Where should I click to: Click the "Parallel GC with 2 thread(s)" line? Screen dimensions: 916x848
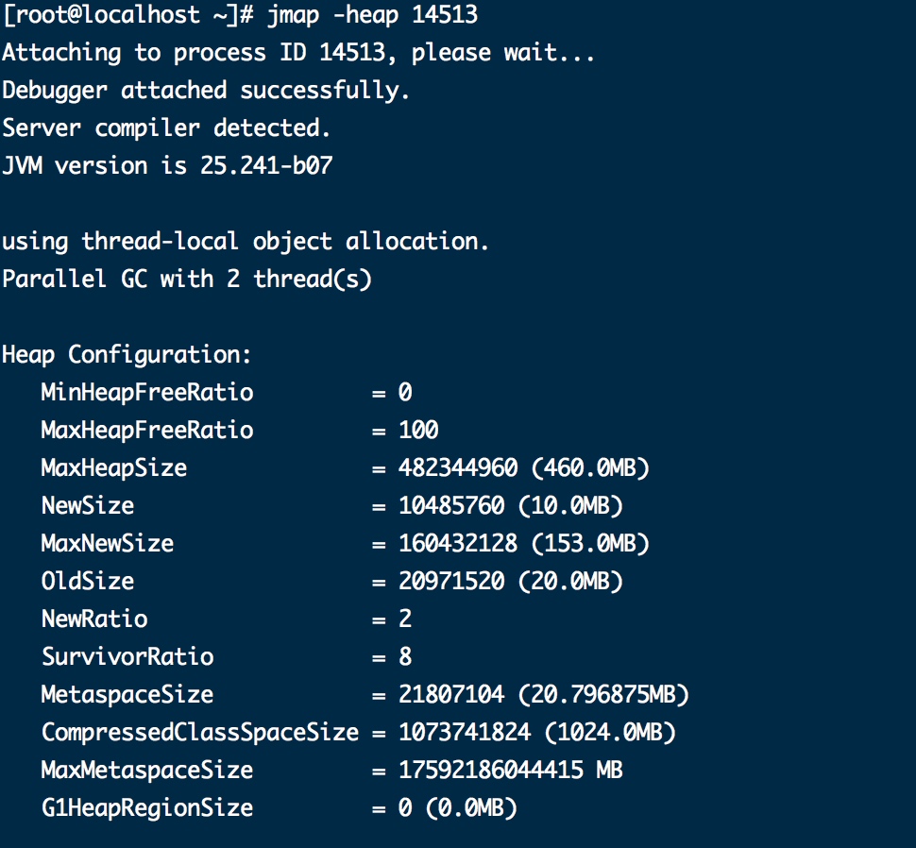pyautogui.click(x=187, y=280)
